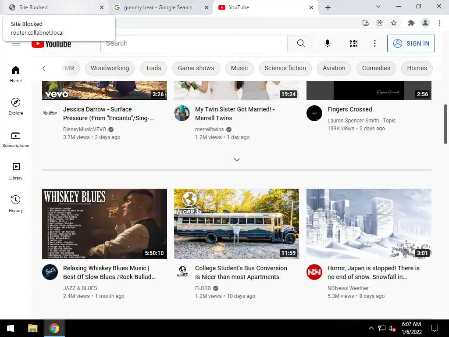Click the share this page icon
Image resolution: width=449 pixels, height=337 pixels.
pyautogui.click(x=379, y=23)
